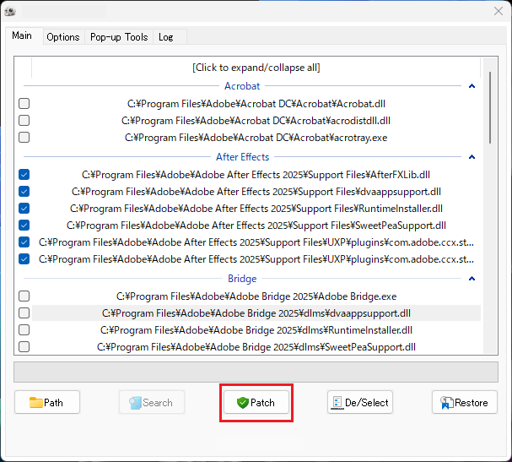Click the Restore button
512x462 pixels.
tap(465, 403)
